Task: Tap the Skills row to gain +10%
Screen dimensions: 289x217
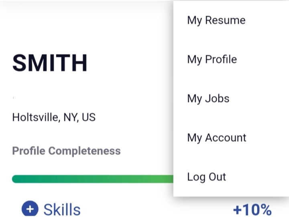Action: (147, 209)
